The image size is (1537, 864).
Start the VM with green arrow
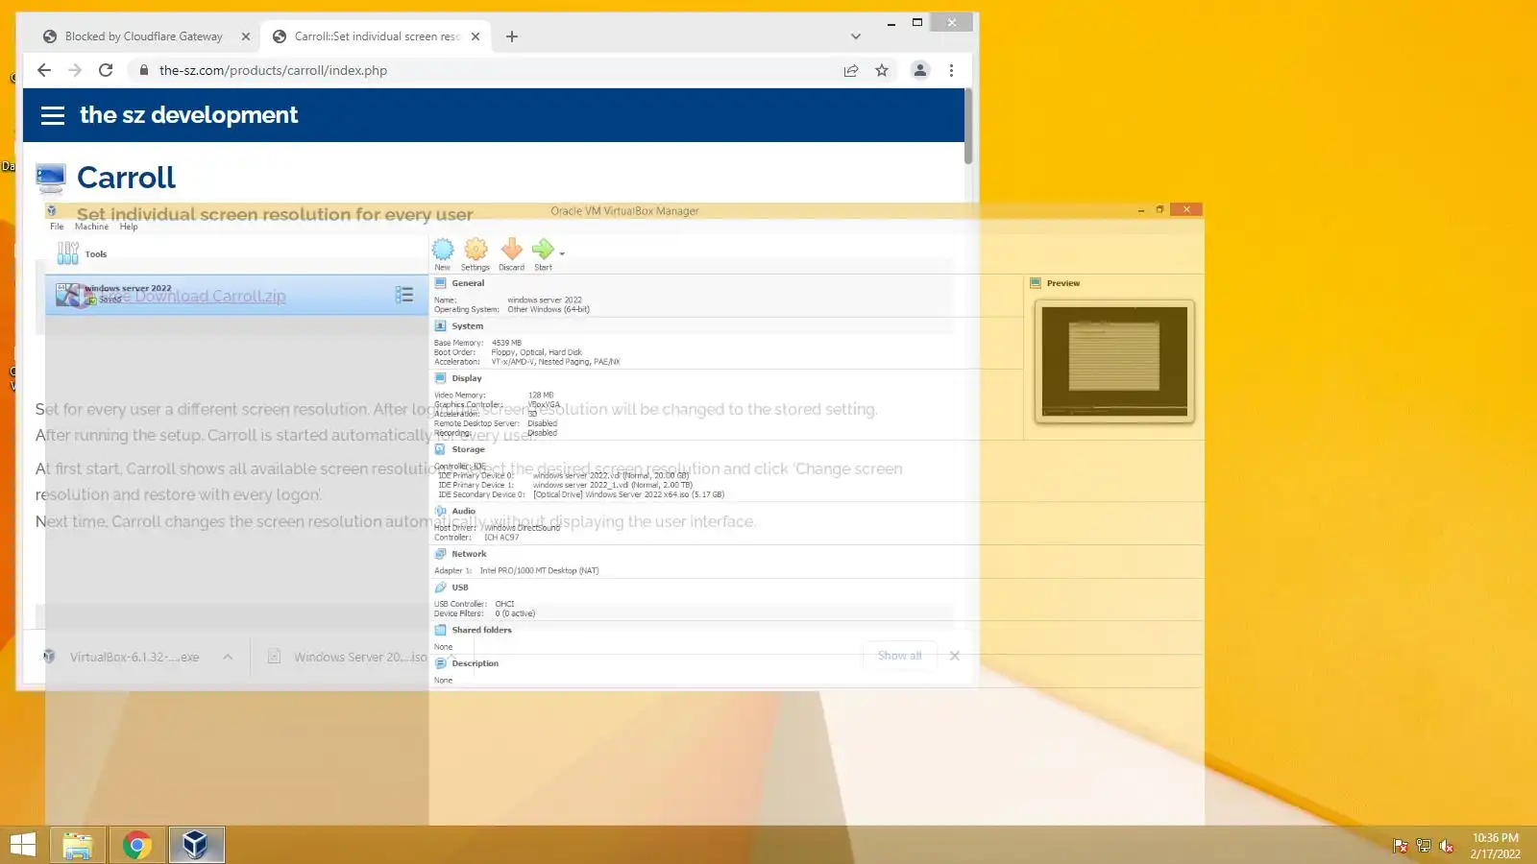tap(543, 250)
